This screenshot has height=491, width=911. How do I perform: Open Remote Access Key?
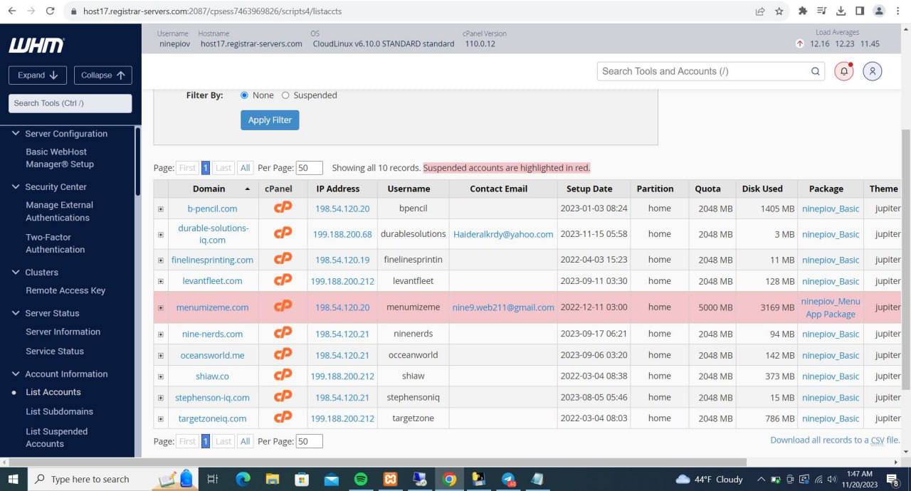coord(65,290)
